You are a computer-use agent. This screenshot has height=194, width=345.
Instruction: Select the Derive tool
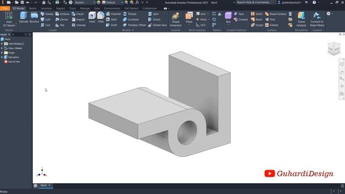[61, 19]
